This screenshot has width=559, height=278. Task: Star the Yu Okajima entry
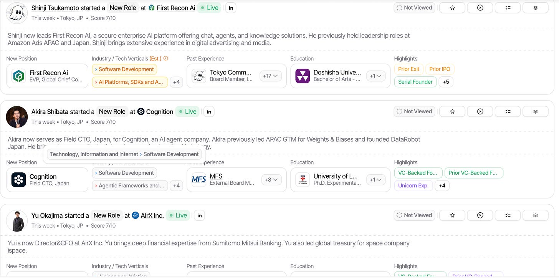pos(452,215)
